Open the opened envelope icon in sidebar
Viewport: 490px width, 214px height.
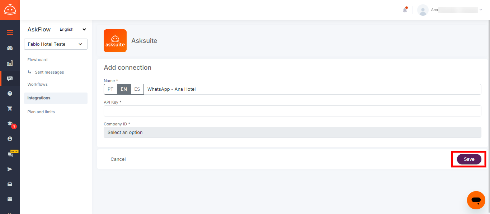pos(10,184)
